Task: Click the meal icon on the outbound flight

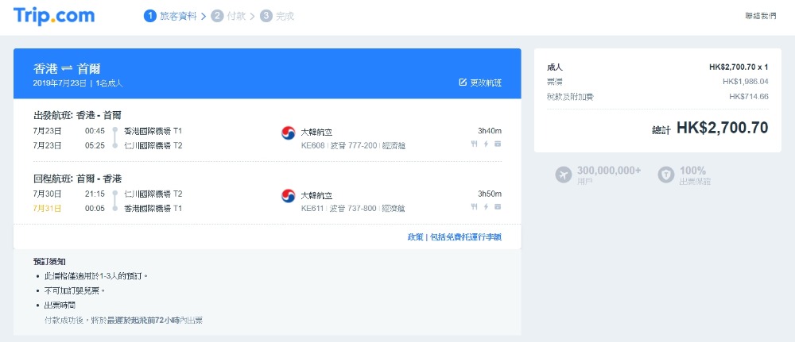Action: [x=474, y=144]
